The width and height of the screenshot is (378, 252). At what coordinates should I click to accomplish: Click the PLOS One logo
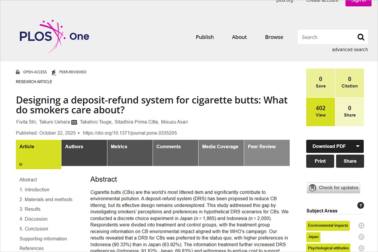pos(54,37)
